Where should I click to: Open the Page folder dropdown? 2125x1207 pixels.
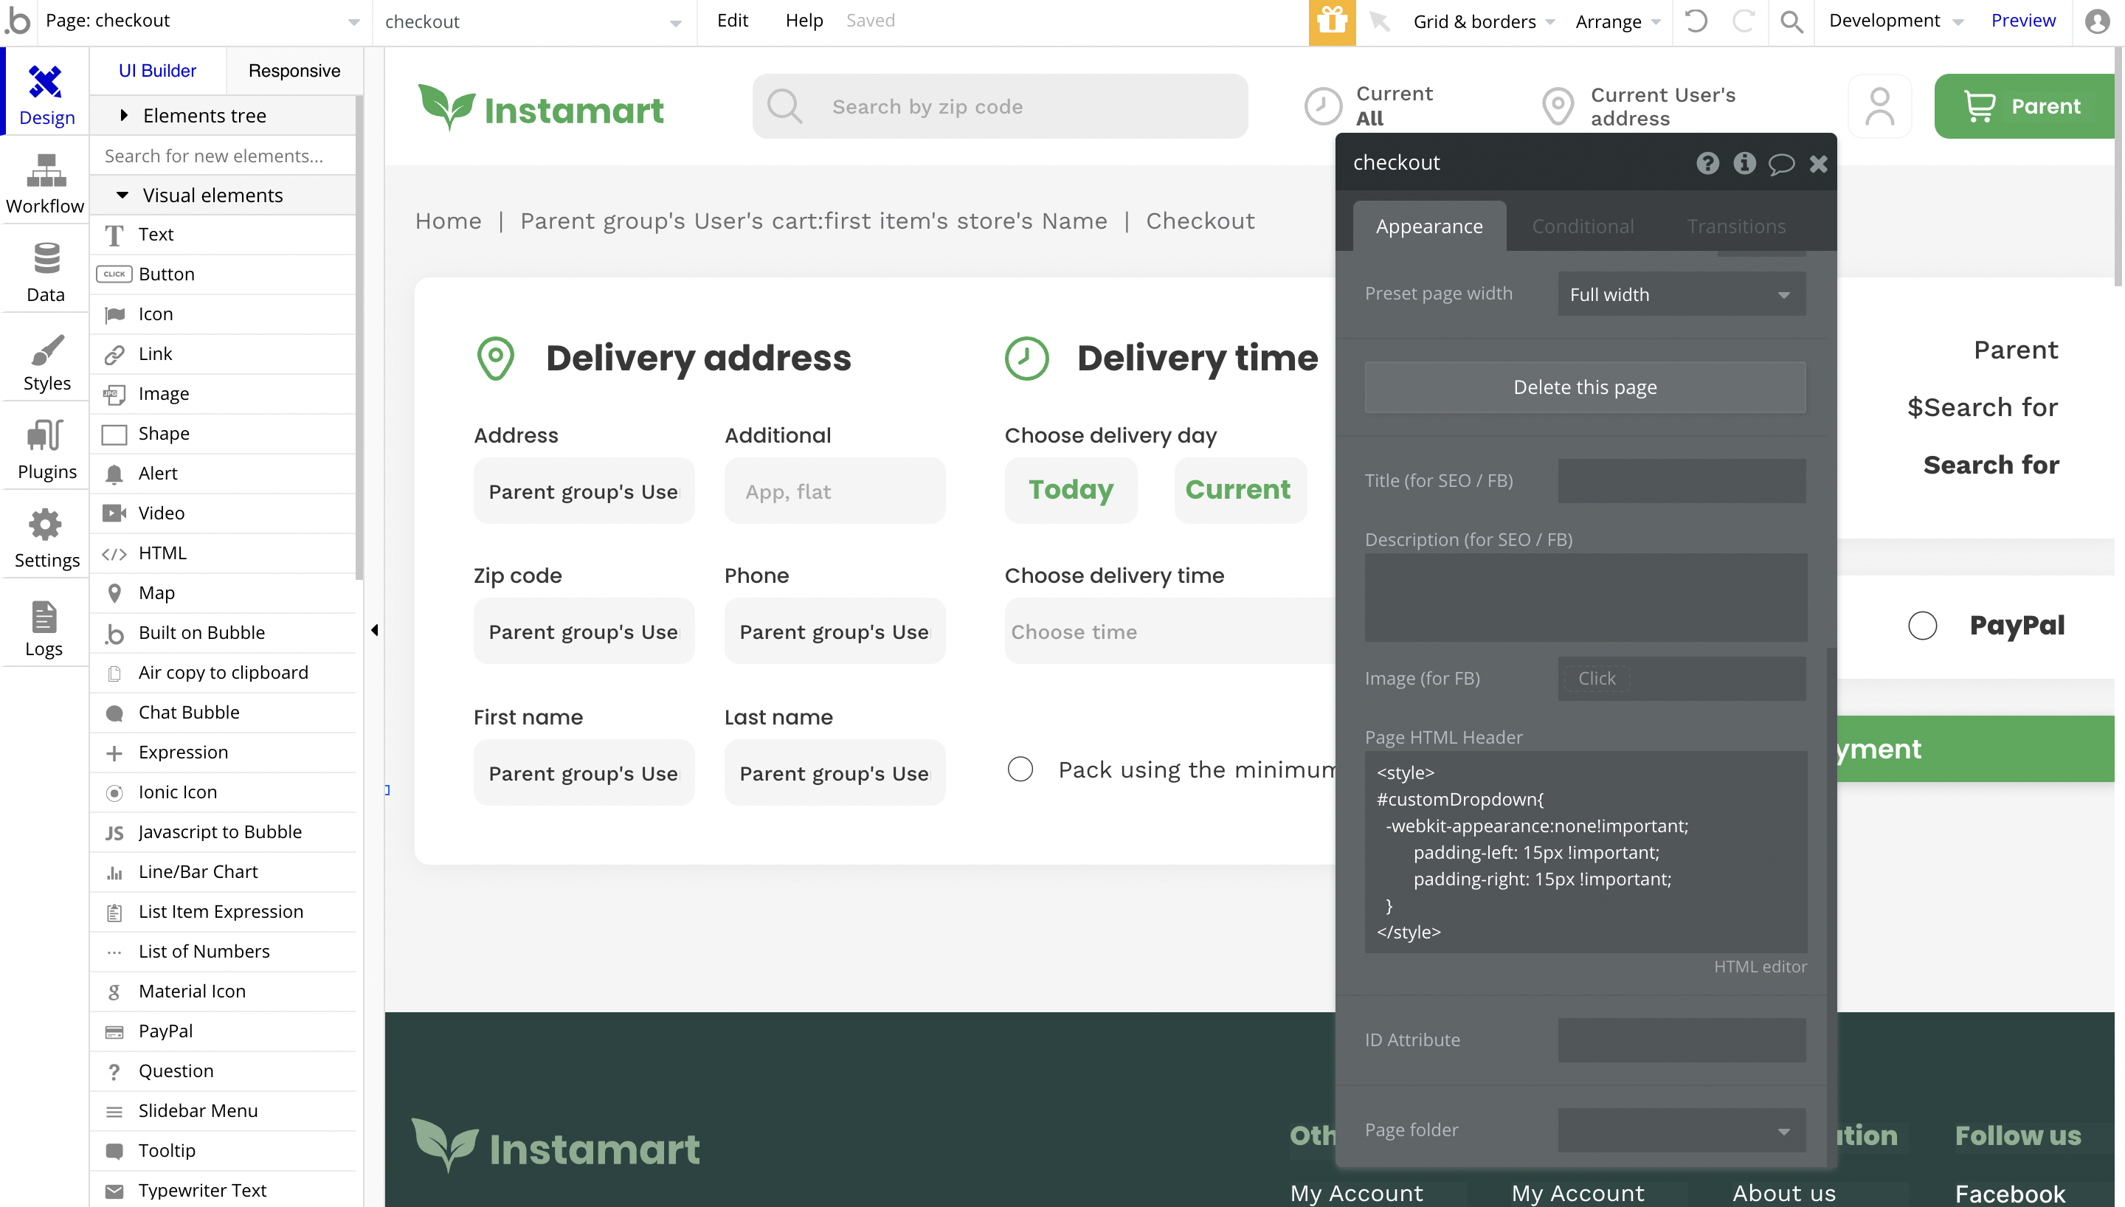1681,1130
